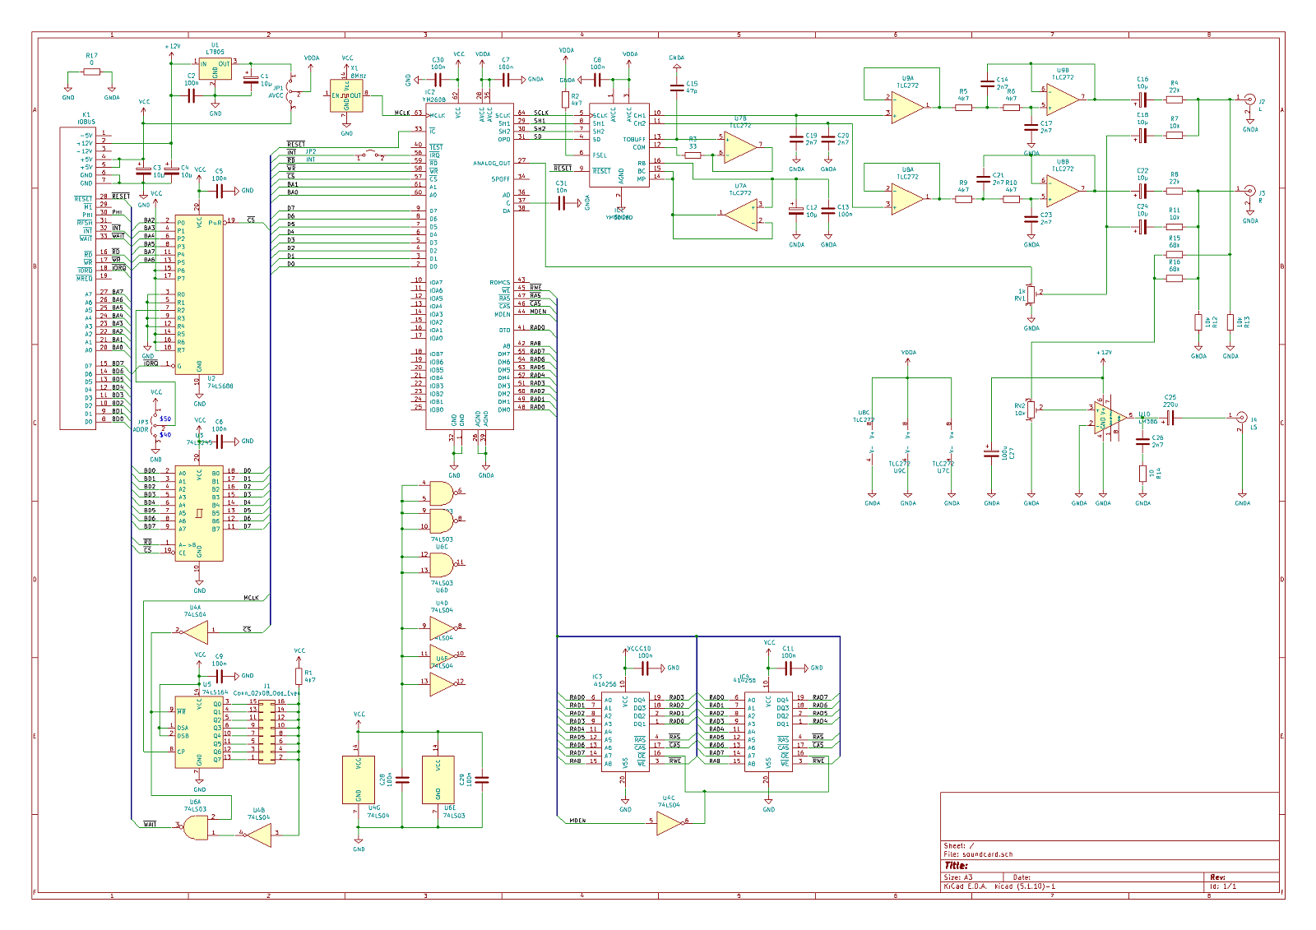Image resolution: width=1316 pixels, height=930 pixels.
Task: Click the R13 10k resistor
Action: [1230, 322]
